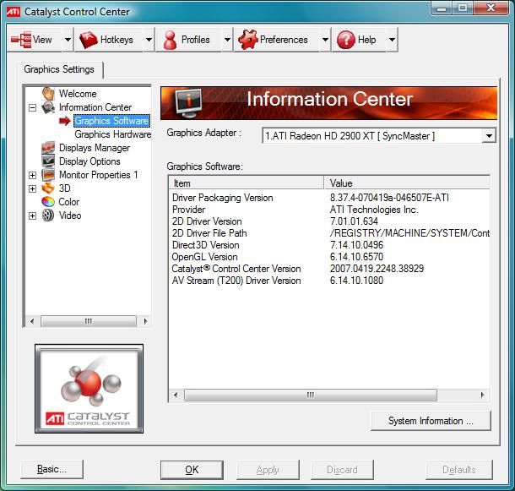This screenshot has width=515, height=491.
Task: Click tree panel scroll right arrow
Action: pyautogui.click(x=145, y=321)
